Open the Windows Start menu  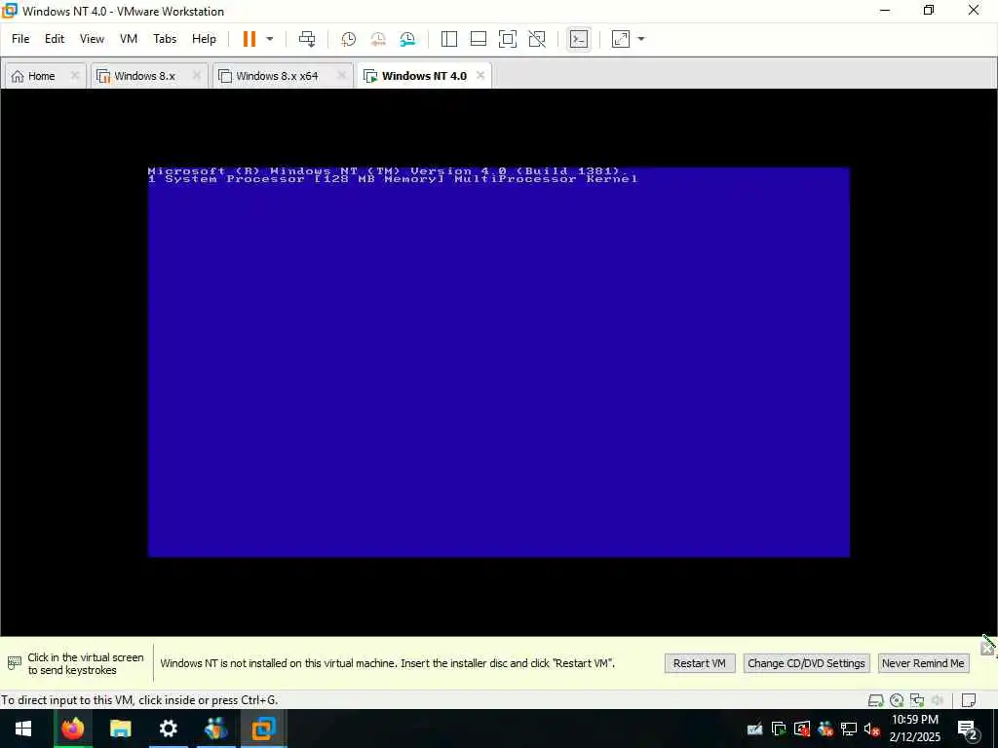23,729
